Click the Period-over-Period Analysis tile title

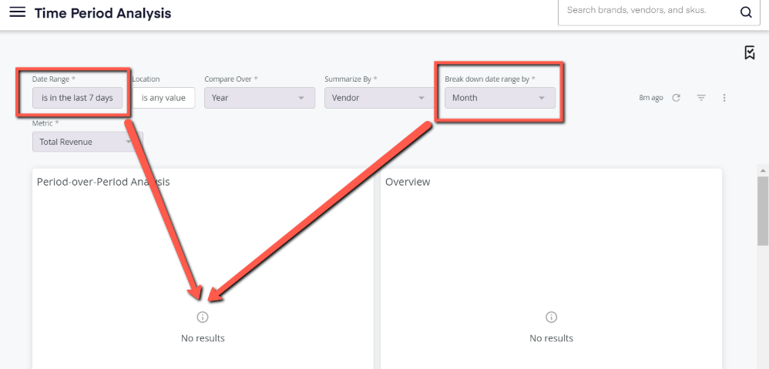pos(103,182)
